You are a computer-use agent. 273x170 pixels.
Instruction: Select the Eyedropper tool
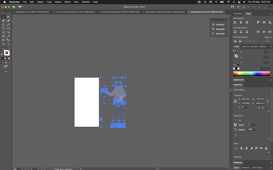[x=8, y=36]
